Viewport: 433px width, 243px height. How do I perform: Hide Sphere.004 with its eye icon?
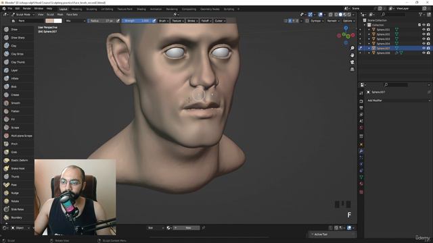(424, 43)
